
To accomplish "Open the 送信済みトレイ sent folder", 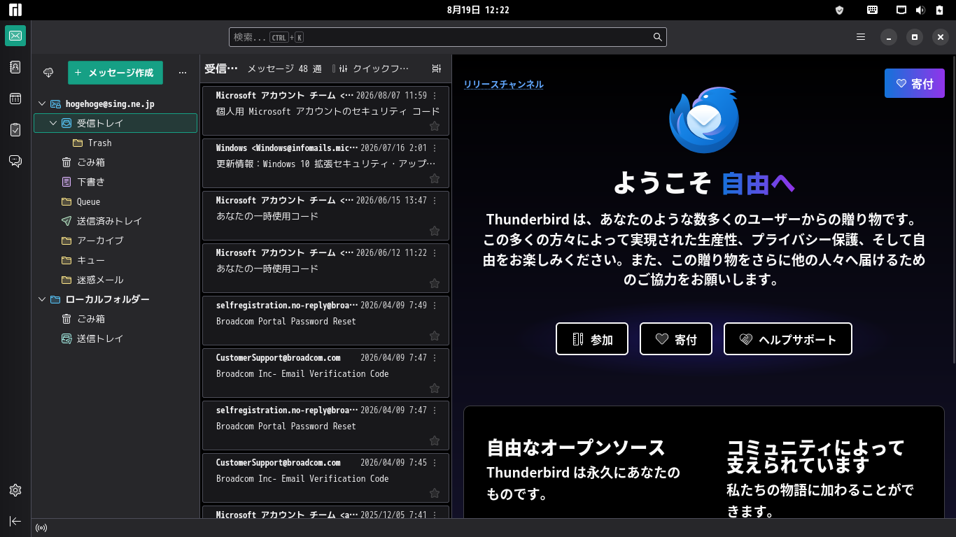I will click(115, 221).
